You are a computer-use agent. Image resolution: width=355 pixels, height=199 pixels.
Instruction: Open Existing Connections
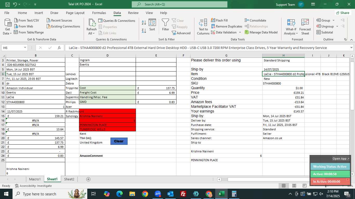63,26
